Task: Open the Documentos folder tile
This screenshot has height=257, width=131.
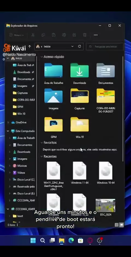Action: pyautogui.click(x=106, y=73)
